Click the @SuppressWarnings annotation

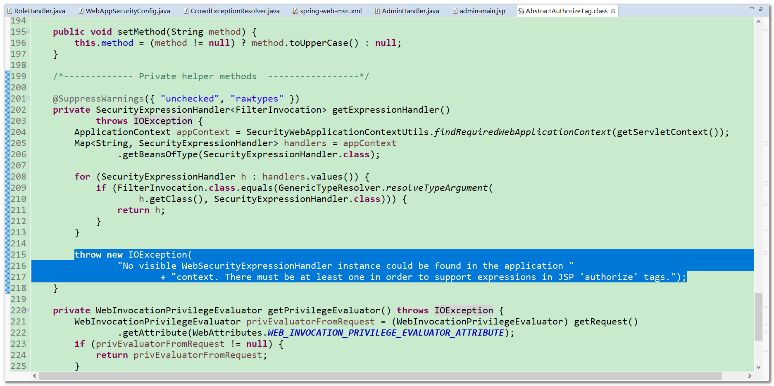[98, 99]
